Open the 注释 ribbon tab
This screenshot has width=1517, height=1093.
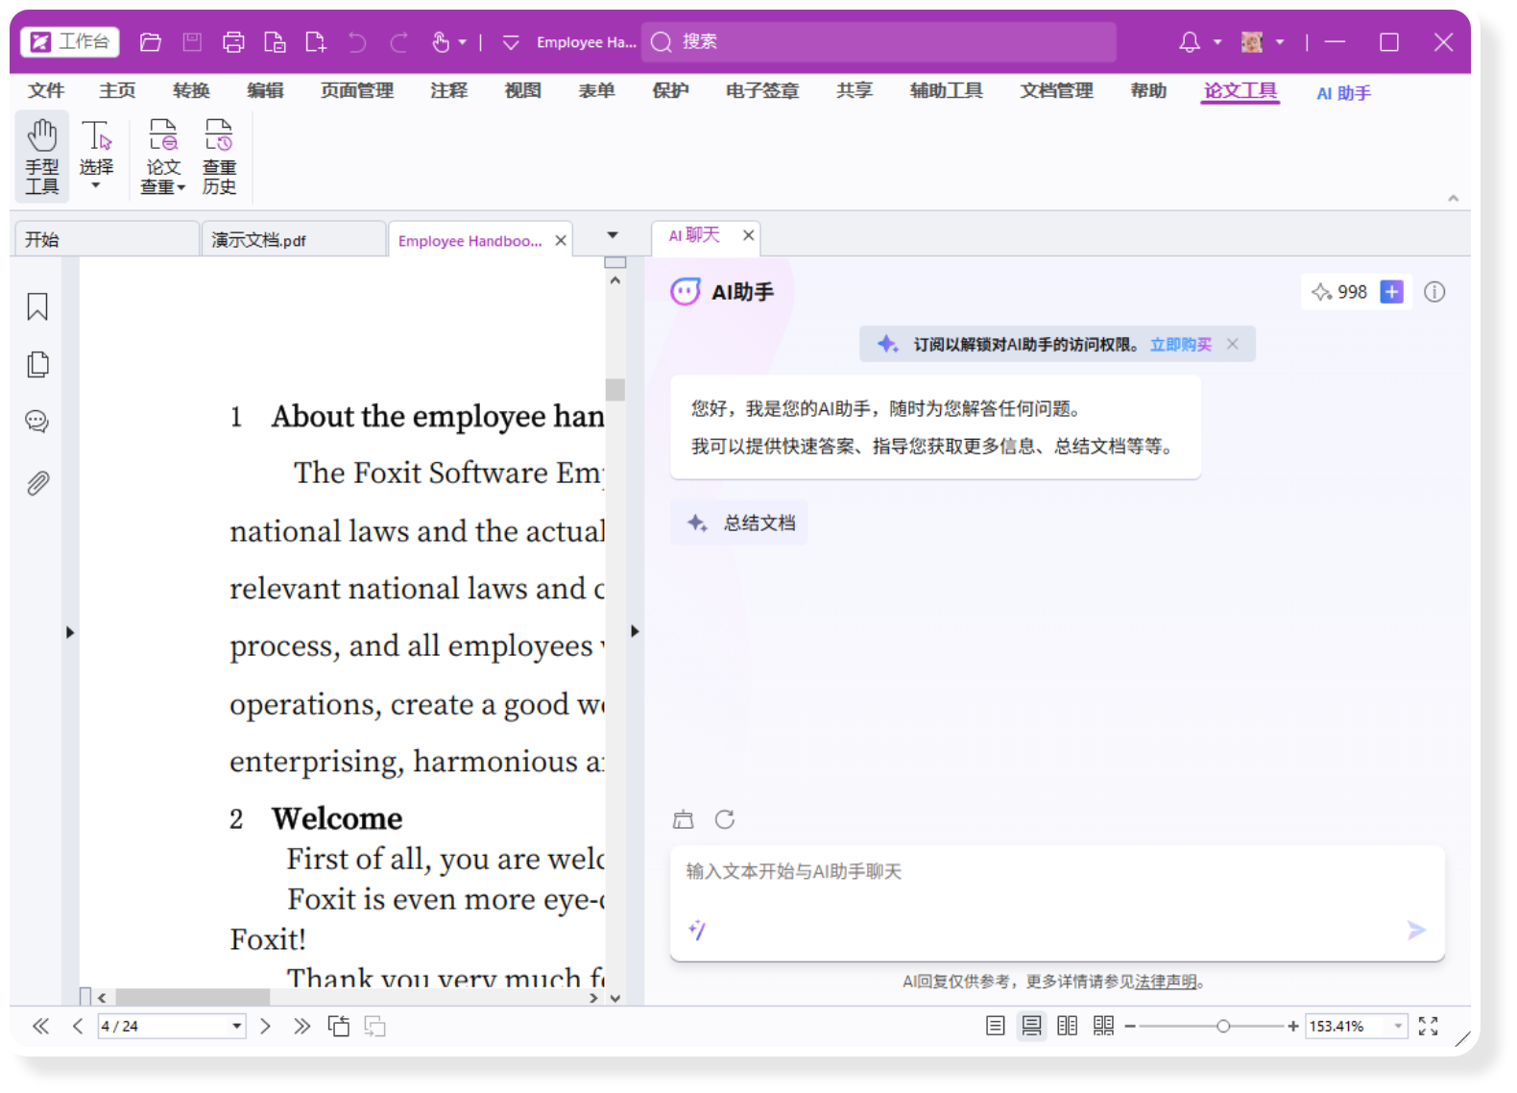pos(448,90)
